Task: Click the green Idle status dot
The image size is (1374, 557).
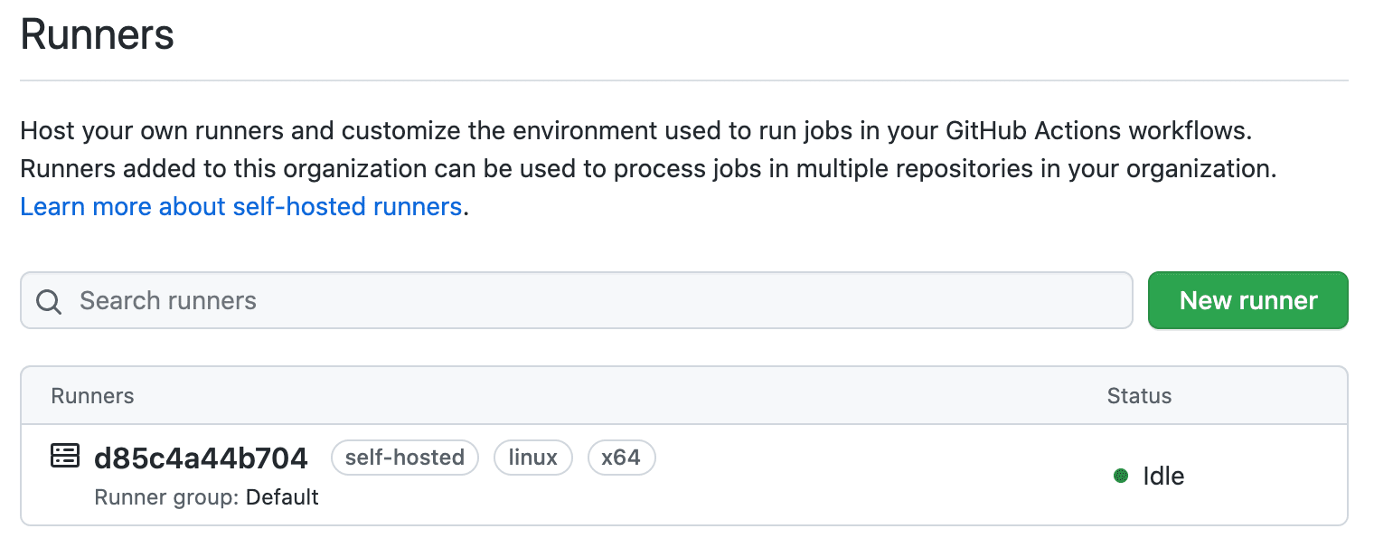Action: [1121, 476]
